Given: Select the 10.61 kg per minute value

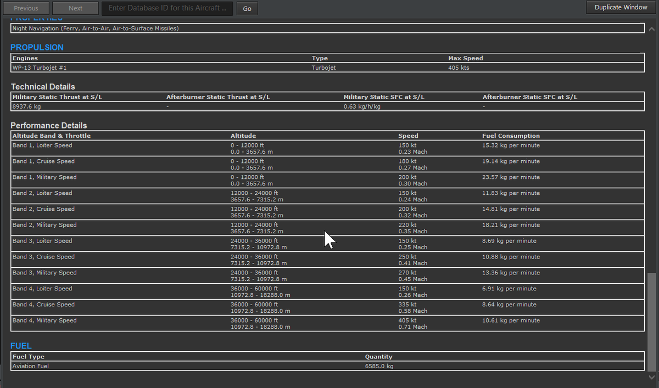Looking at the screenshot, I should point(511,320).
